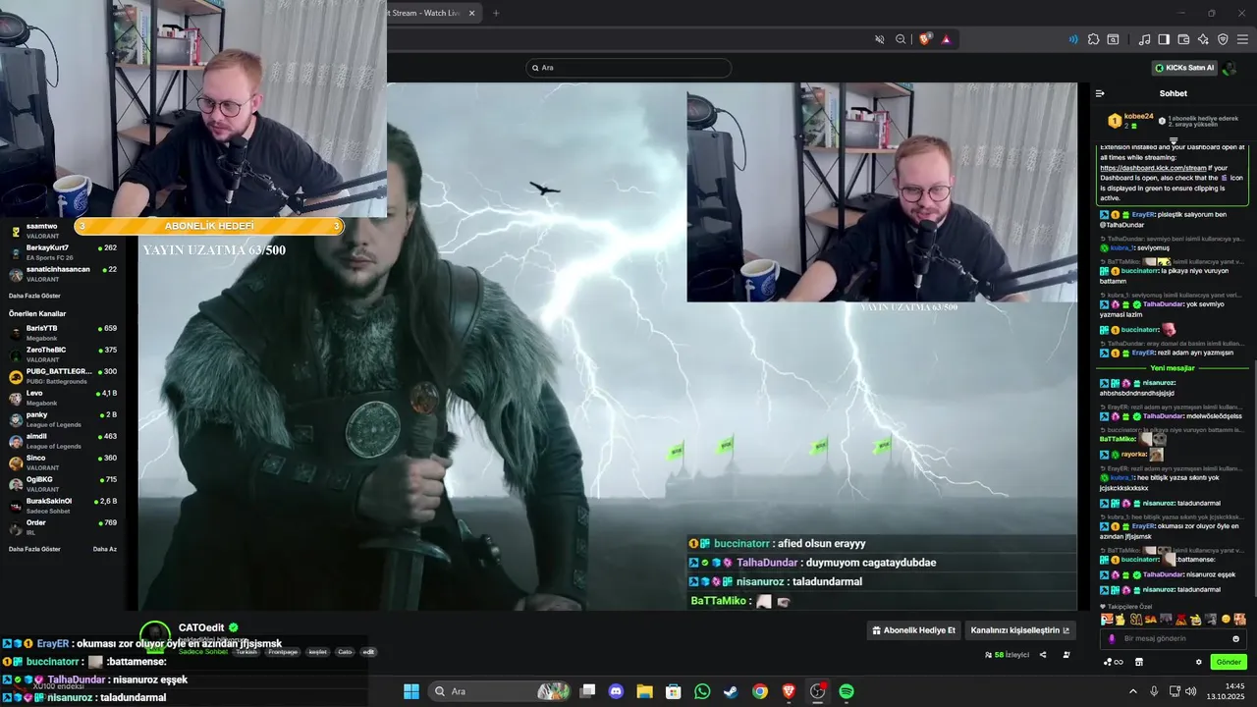
Task: Open the dashboard.kick.com/stream link in chat
Action: pyautogui.click(x=1153, y=168)
